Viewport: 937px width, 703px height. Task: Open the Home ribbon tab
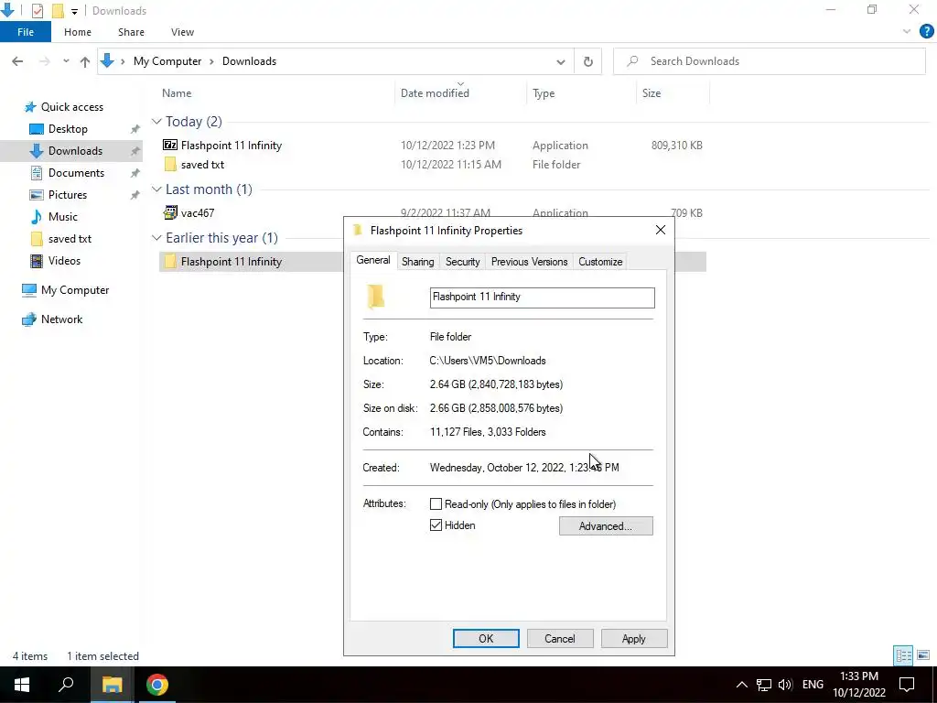point(78,32)
